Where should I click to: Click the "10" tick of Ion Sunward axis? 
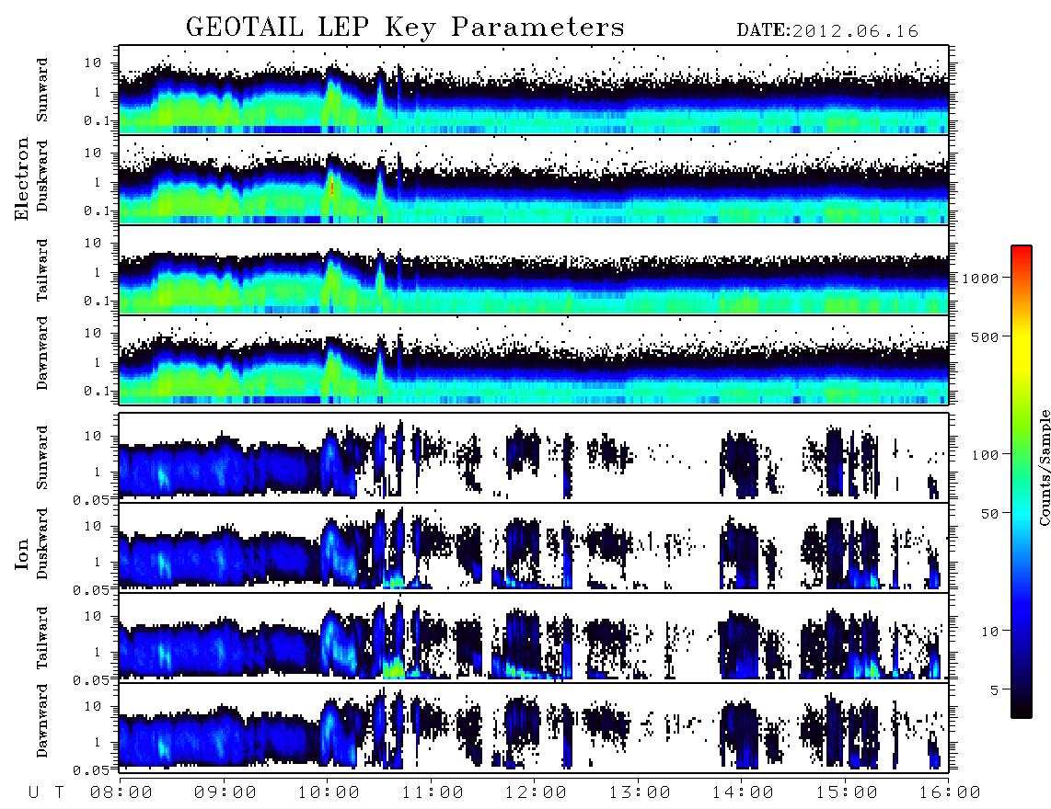(x=93, y=437)
